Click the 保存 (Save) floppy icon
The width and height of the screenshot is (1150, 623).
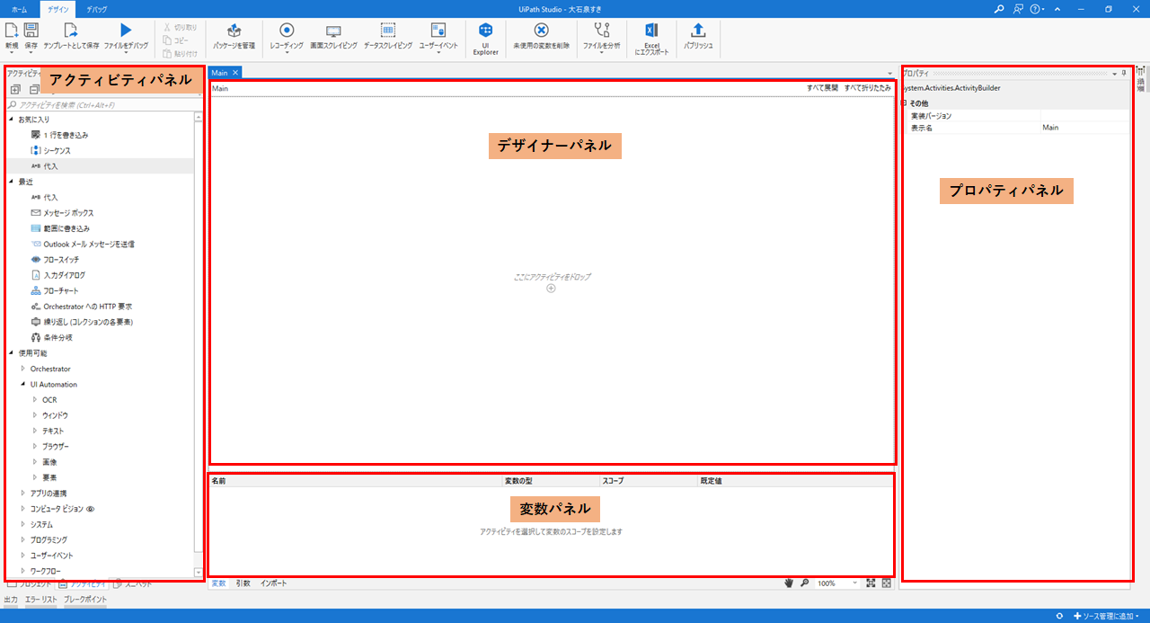pos(31,31)
